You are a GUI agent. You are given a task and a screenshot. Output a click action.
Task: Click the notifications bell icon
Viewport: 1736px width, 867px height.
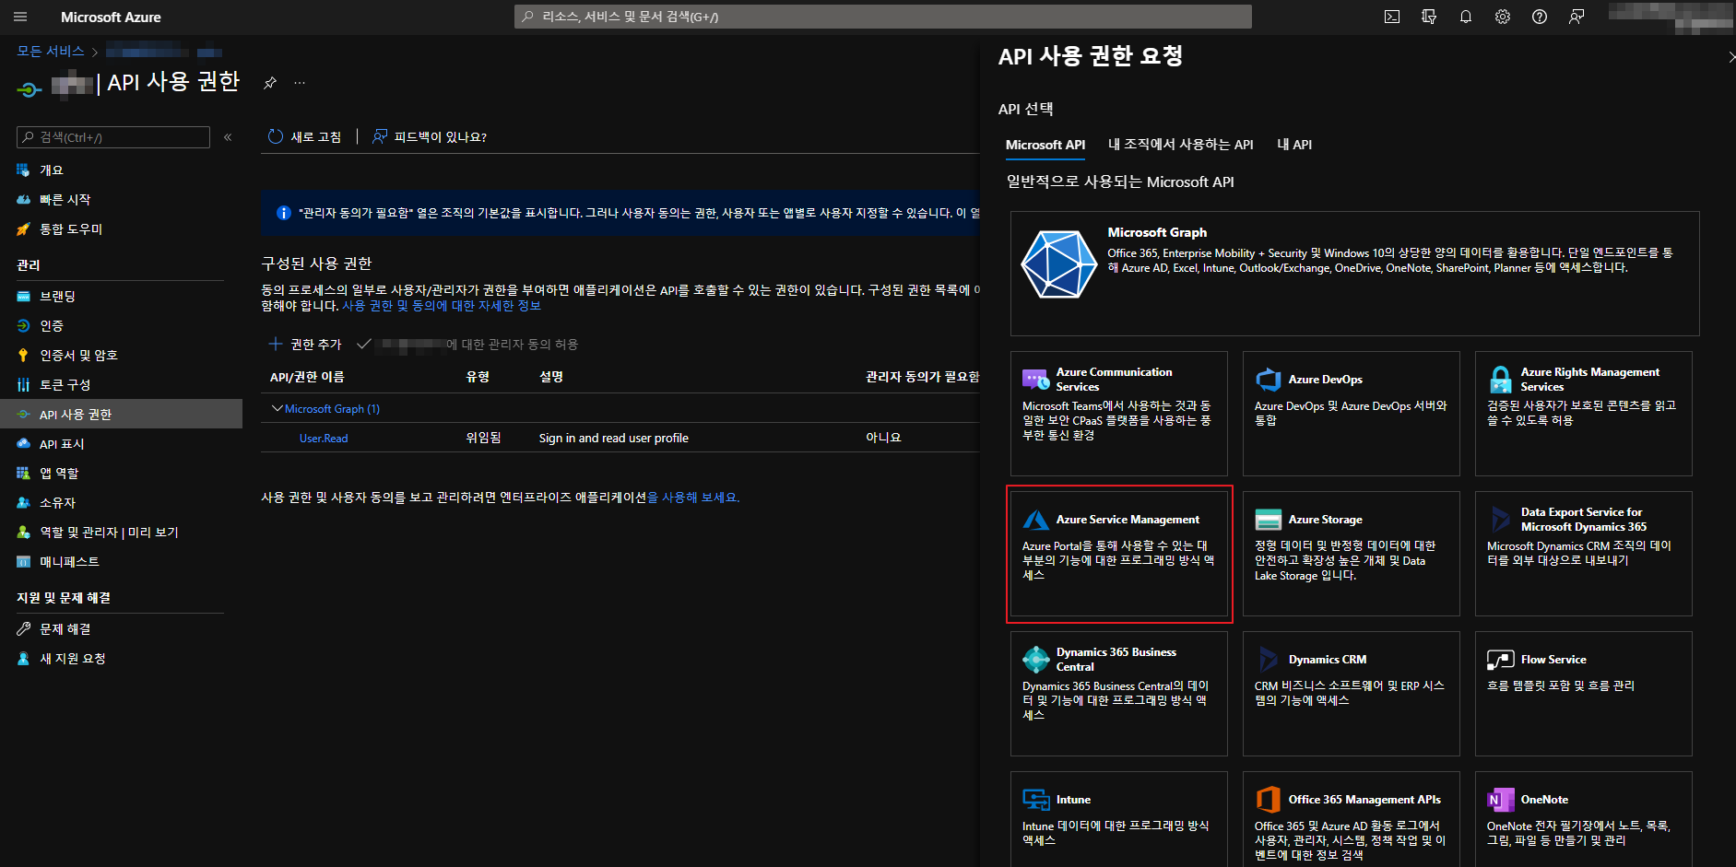[x=1466, y=17]
